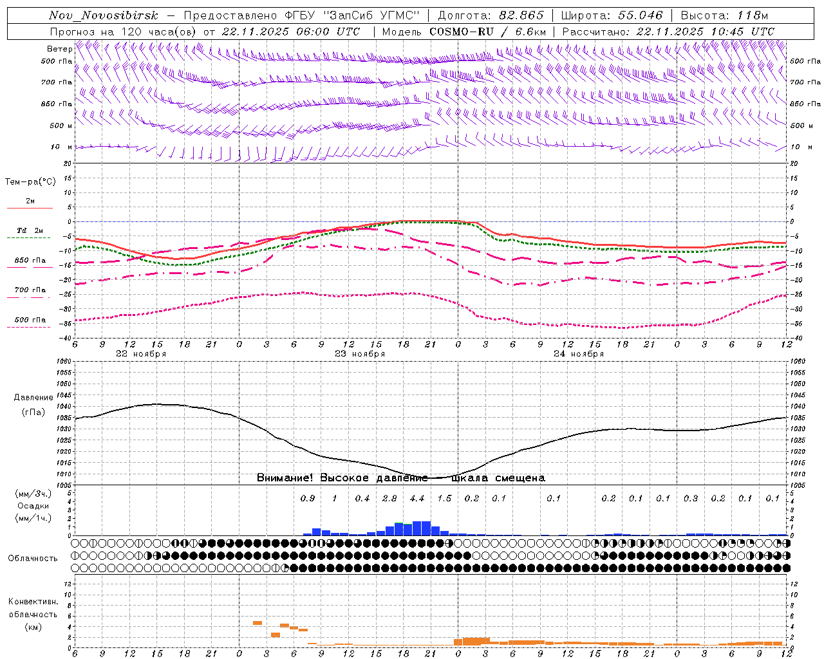824x659 pixels.
Task: Click forecast start time '22.11.2025 06:00 UTC'
Action: [x=291, y=32]
